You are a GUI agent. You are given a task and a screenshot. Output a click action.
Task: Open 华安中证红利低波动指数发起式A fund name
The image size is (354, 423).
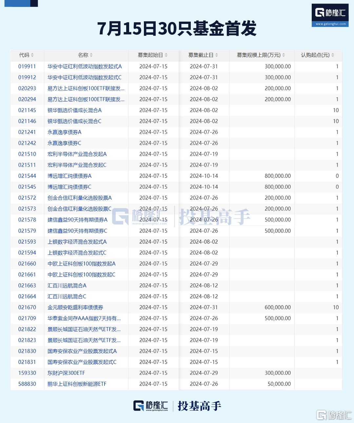point(85,67)
